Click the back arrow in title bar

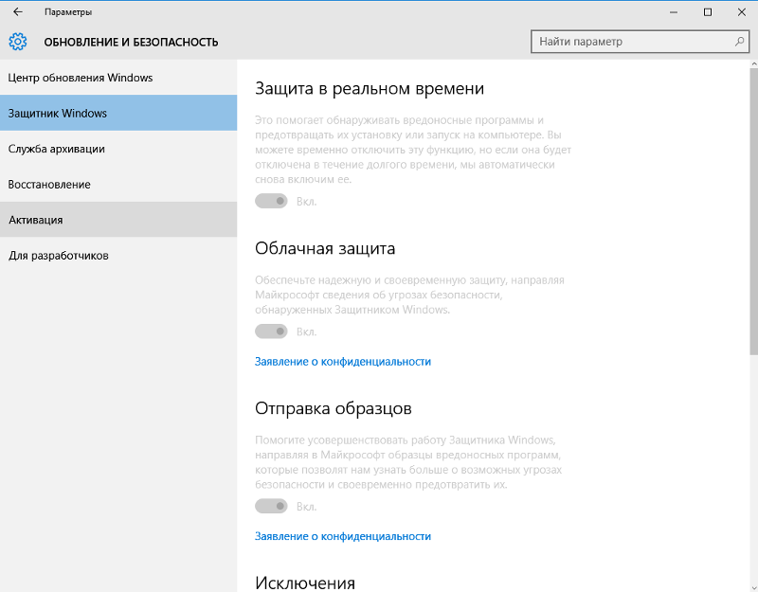[18, 12]
